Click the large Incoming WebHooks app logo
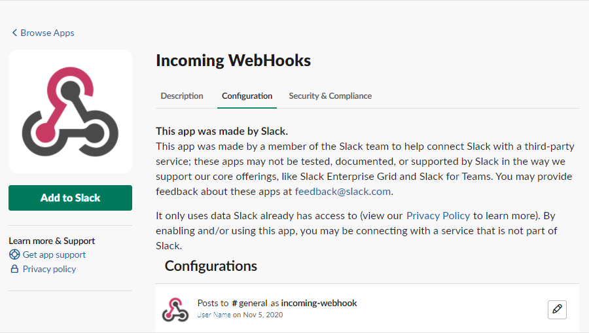The image size is (589, 333). point(70,111)
